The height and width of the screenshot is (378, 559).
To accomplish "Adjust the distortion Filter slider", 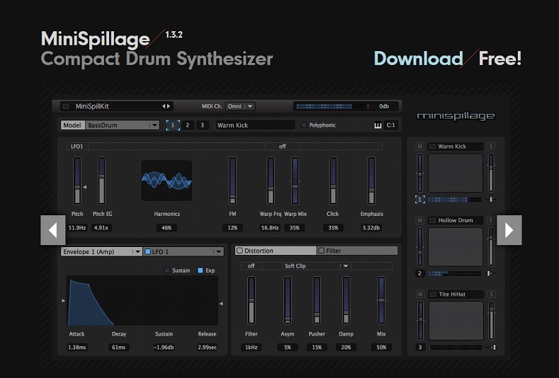I will coord(252,300).
